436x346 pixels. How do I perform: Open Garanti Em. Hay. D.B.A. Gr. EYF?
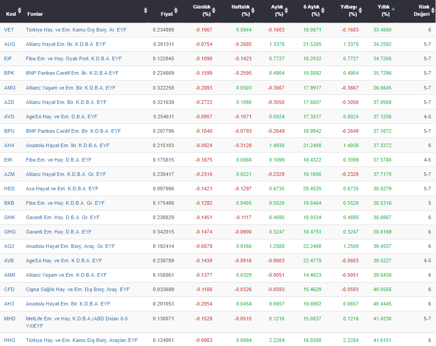click(x=63, y=218)
